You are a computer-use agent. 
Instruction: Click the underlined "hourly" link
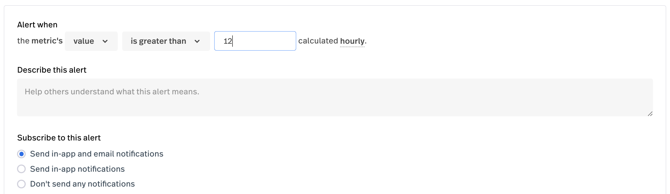352,41
